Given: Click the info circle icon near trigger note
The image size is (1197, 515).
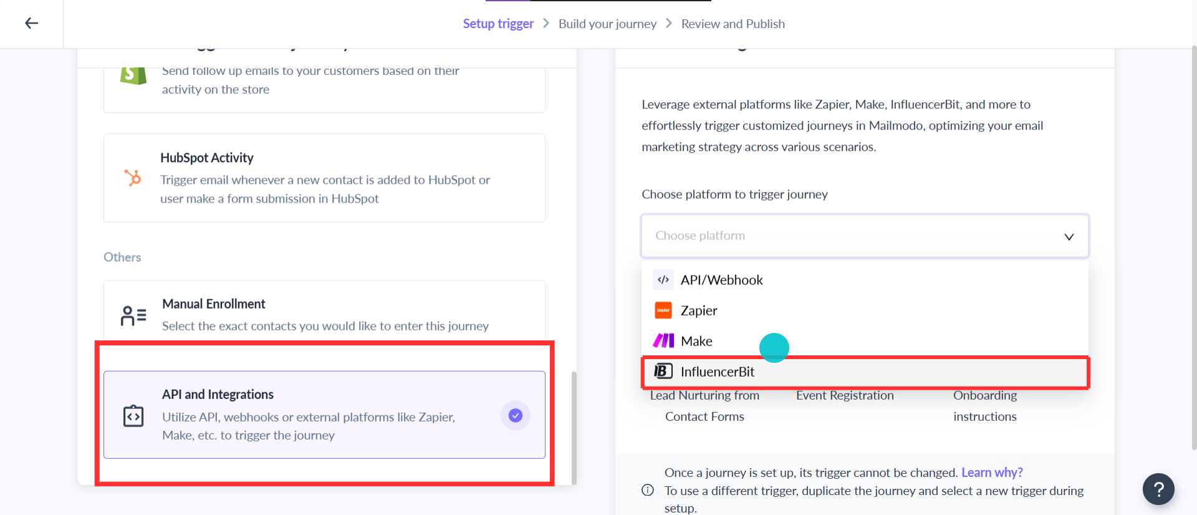Looking at the screenshot, I should 648,490.
